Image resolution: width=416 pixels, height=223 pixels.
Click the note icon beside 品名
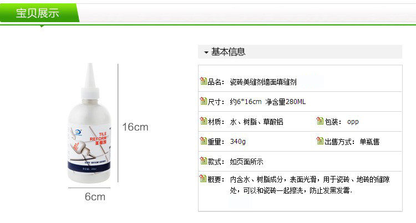[x=204, y=81]
